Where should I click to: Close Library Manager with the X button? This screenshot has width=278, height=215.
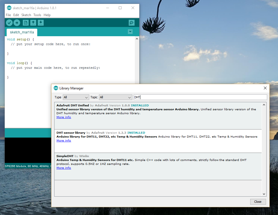tap(265, 88)
